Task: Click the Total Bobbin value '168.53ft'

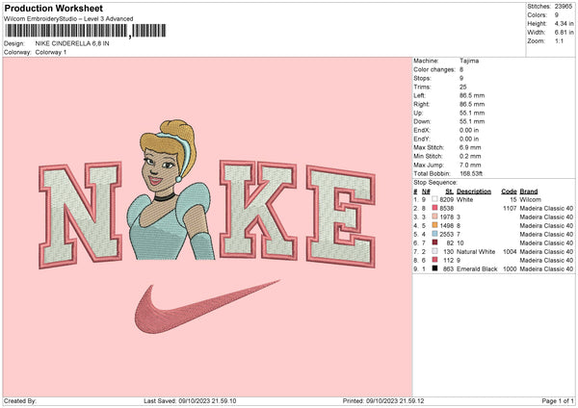Action: point(471,173)
